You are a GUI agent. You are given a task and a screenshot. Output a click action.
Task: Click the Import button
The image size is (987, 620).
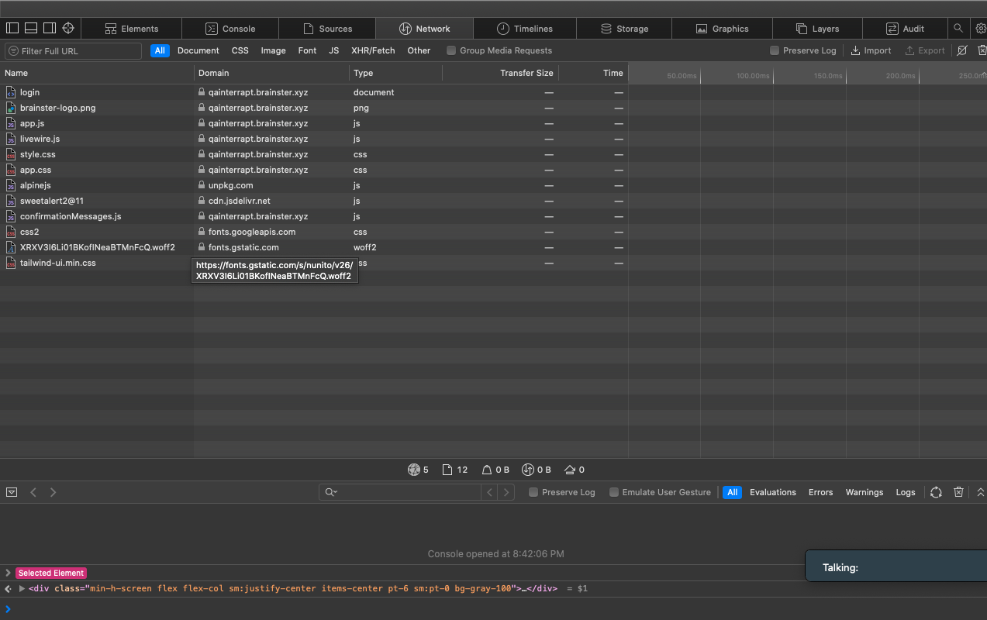[x=871, y=50]
